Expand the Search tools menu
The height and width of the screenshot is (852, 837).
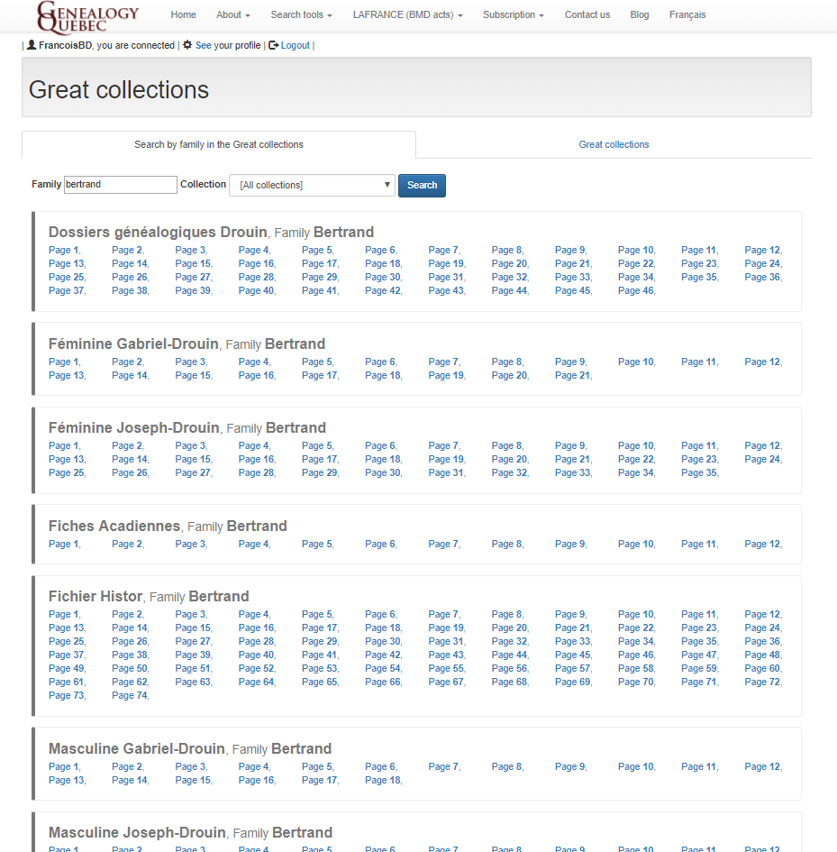(x=302, y=14)
